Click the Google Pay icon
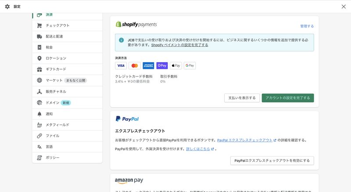 190,66
